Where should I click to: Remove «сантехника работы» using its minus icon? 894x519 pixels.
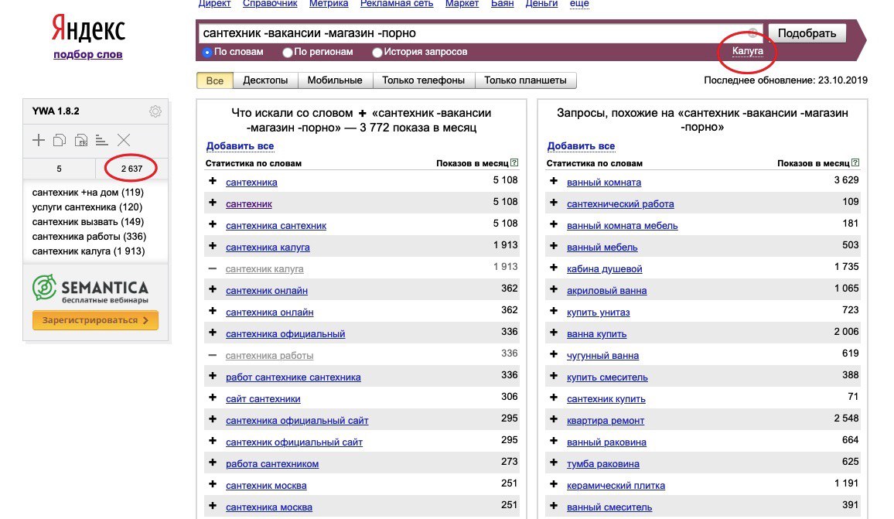point(213,355)
